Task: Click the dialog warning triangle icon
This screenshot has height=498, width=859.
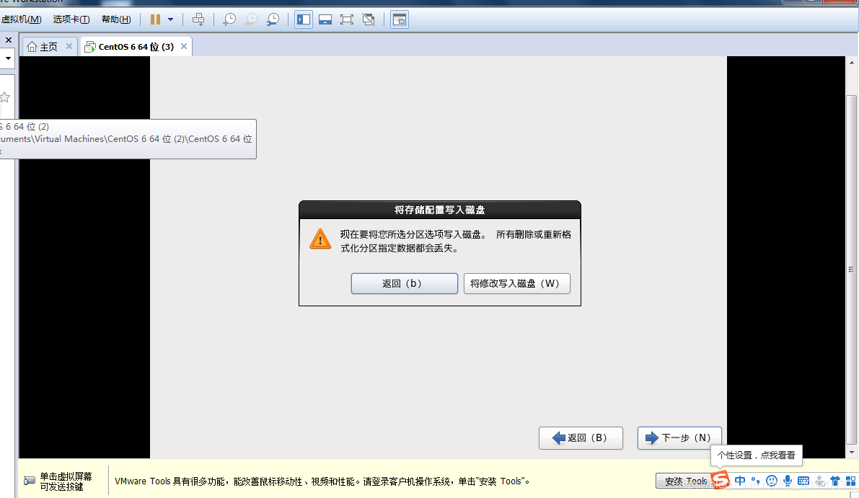Action: click(320, 239)
